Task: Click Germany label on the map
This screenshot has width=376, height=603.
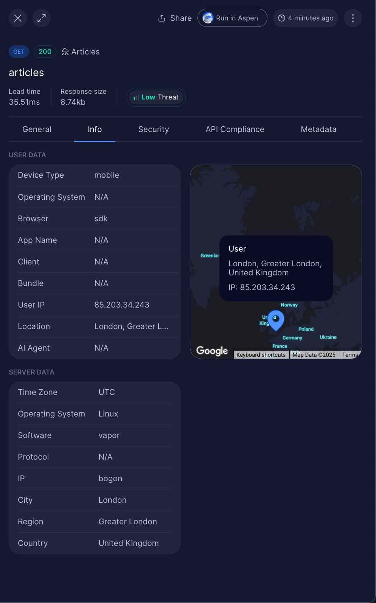Action: click(x=292, y=338)
